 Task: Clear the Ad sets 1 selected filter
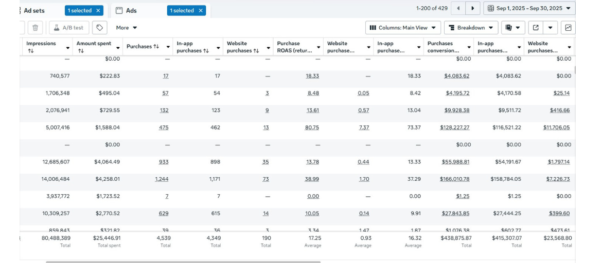coord(98,10)
